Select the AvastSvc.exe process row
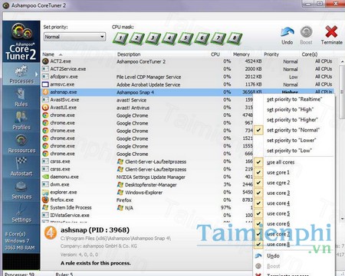This screenshot has height=276, width=345. click(147, 100)
